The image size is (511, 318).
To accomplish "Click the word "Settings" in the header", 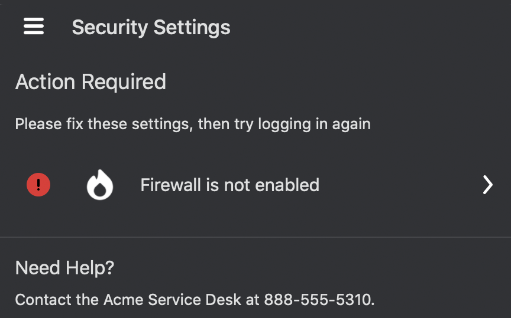I will pyautogui.click(x=192, y=27).
